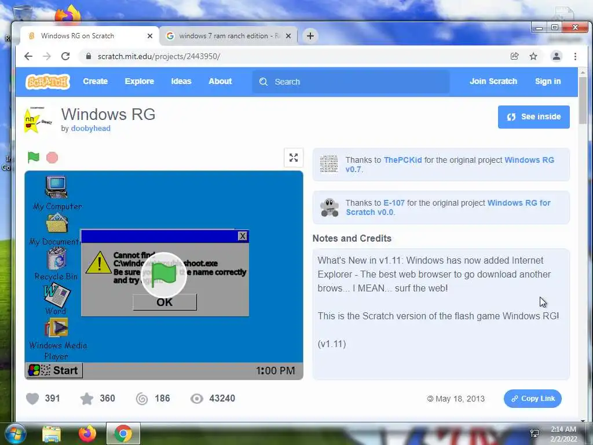Click the Scratch logo
The height and width of the screenshot is (445, 593).
tap(47, 82)
